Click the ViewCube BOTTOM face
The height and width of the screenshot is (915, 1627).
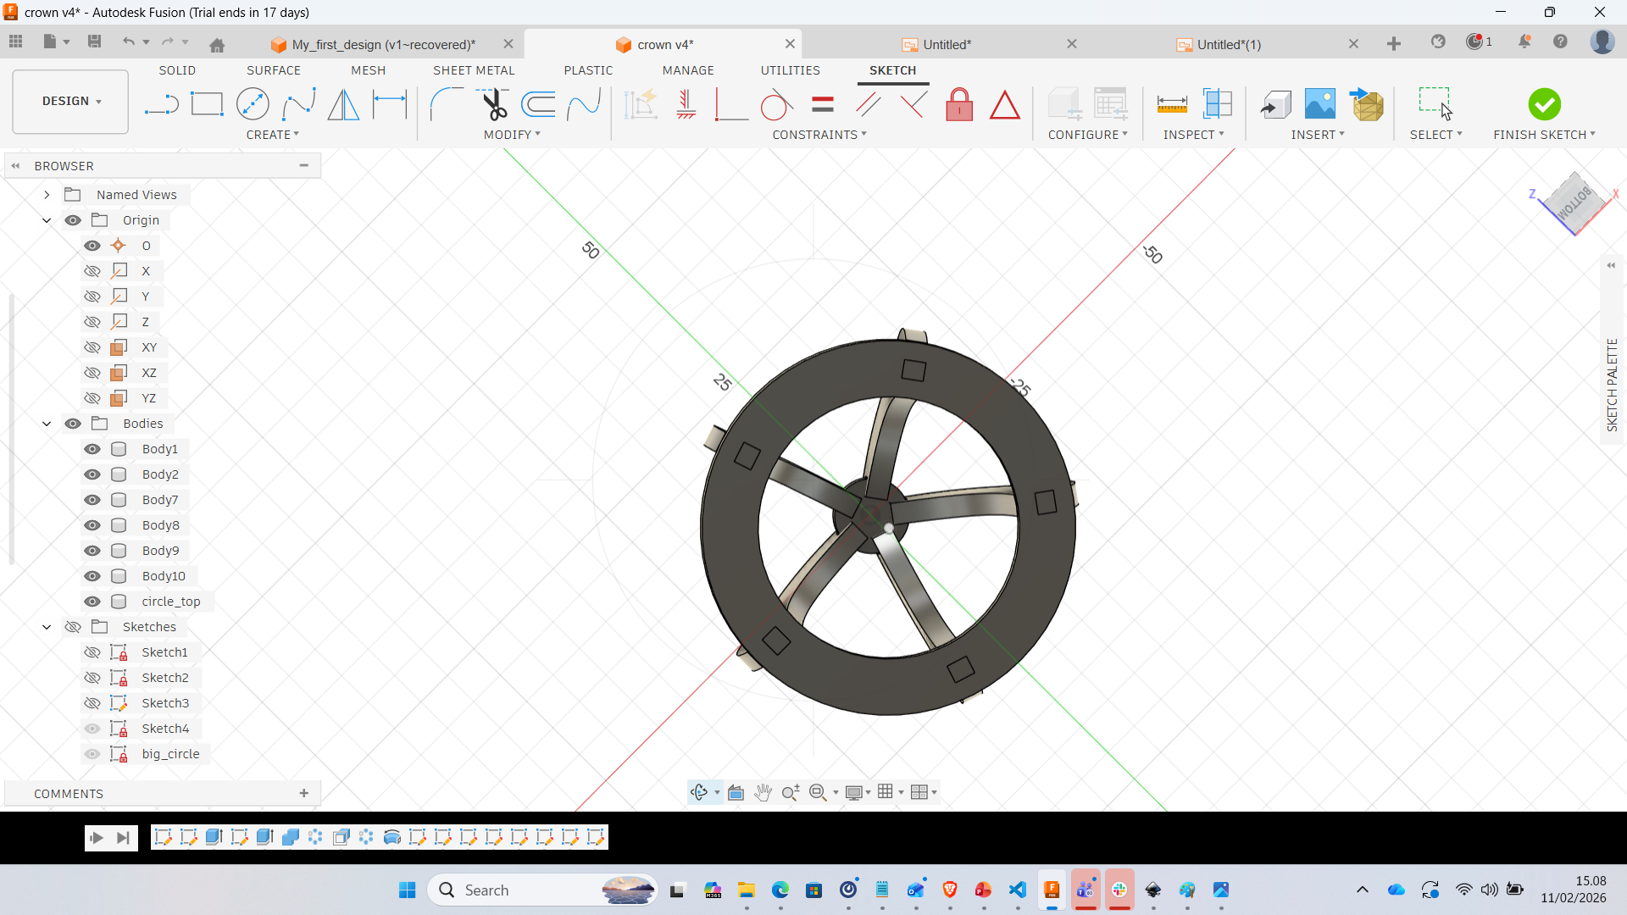pyautogui.click(x=1575, y=202)
